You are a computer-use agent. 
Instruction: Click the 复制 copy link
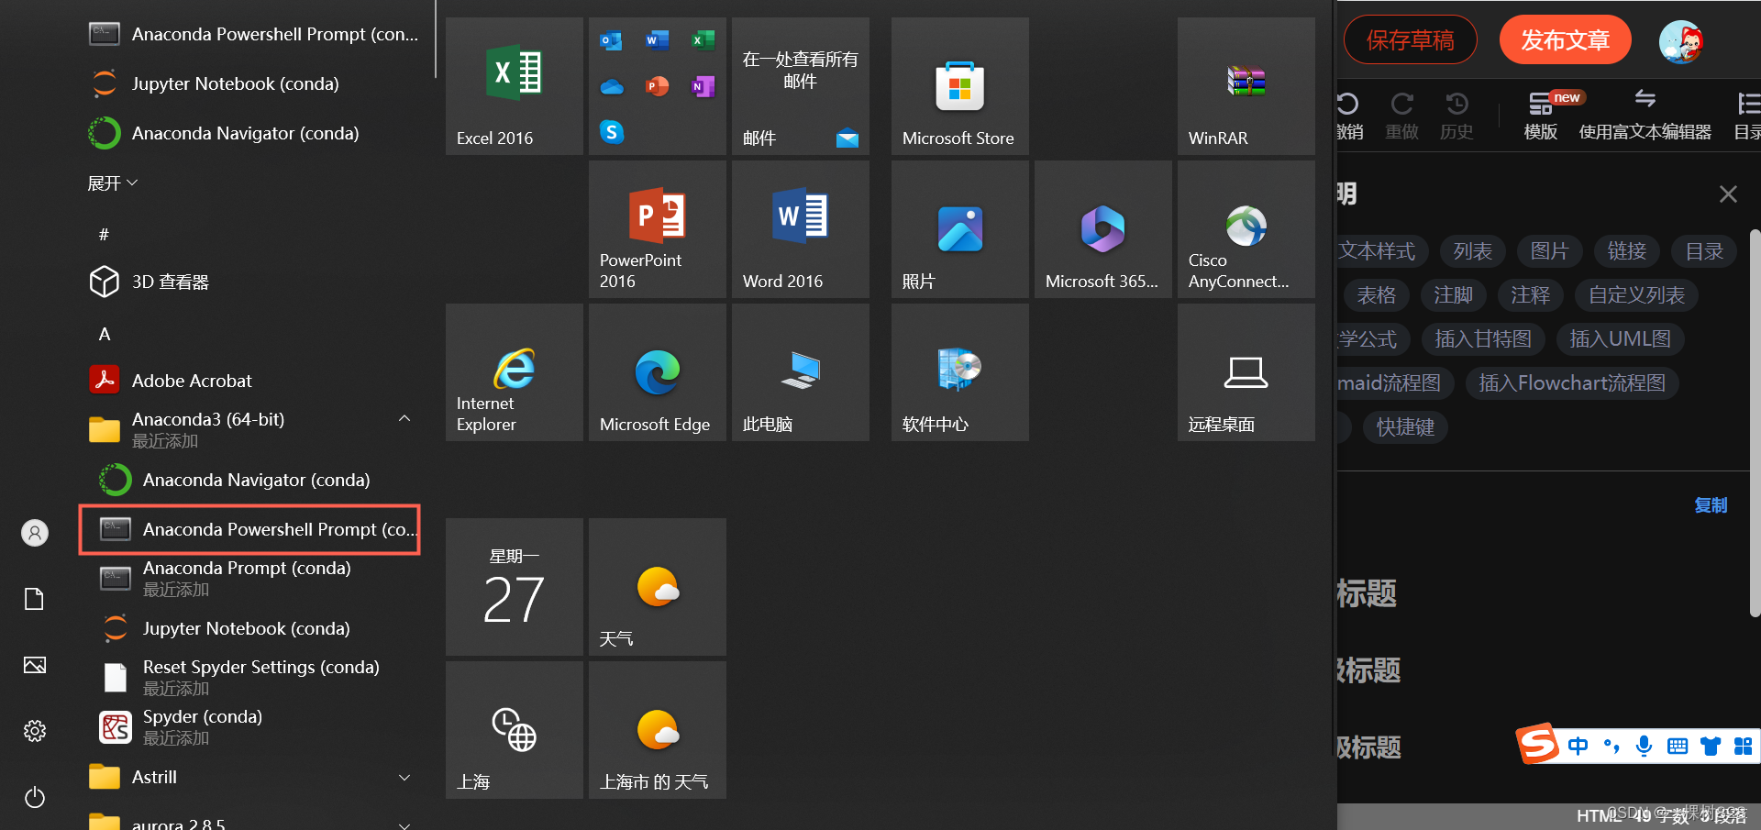(x=1711, y=505)
